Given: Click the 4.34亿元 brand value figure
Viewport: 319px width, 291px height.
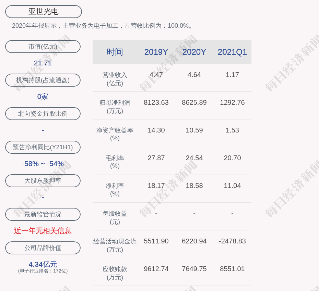Looking at the screenshot, I should [43, 264].
